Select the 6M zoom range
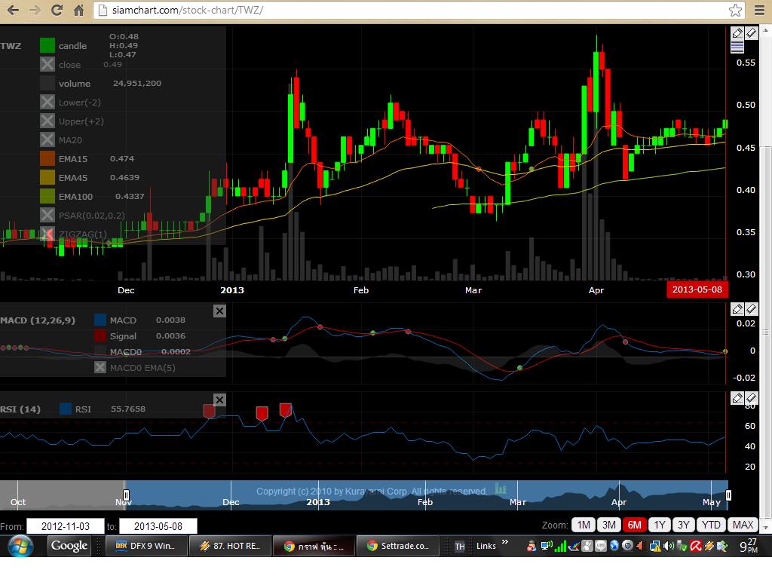 (x=635, y=525)
